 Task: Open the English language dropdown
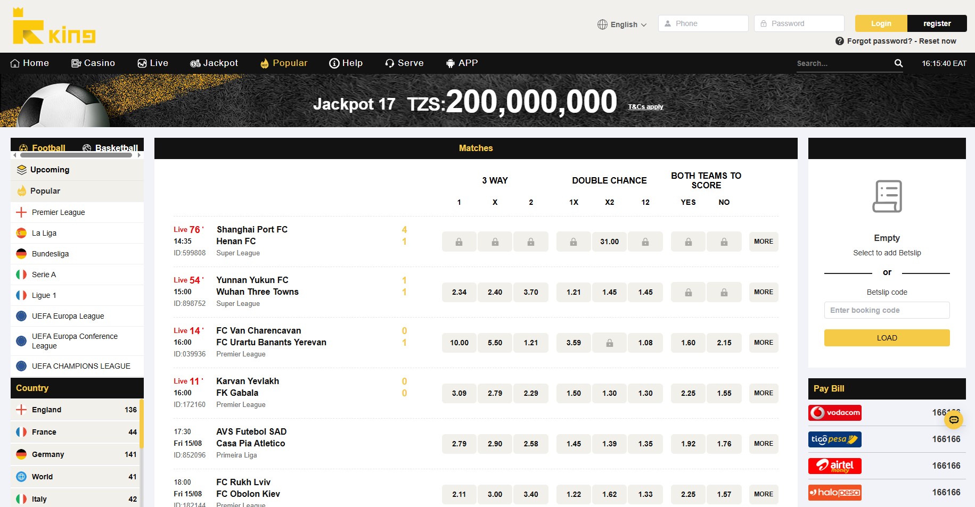point(622,24)
